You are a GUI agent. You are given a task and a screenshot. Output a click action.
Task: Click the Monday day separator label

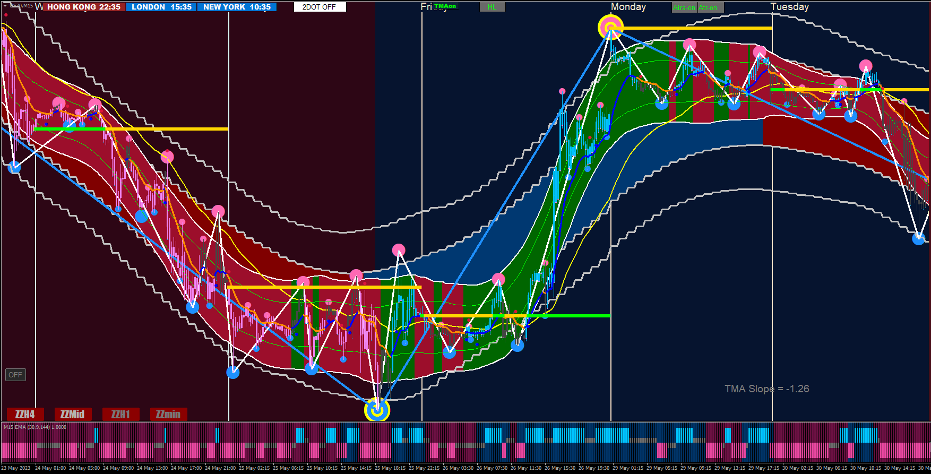tap(628, 7)
